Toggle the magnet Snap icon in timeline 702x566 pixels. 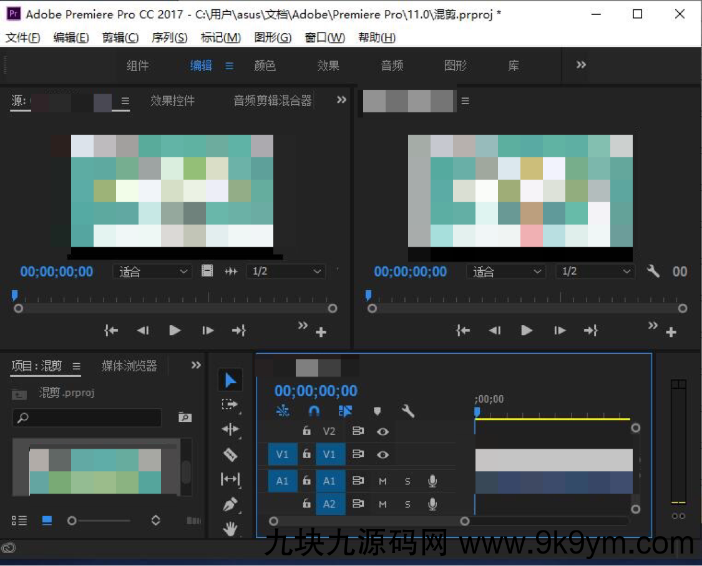(x=314, y=411)
